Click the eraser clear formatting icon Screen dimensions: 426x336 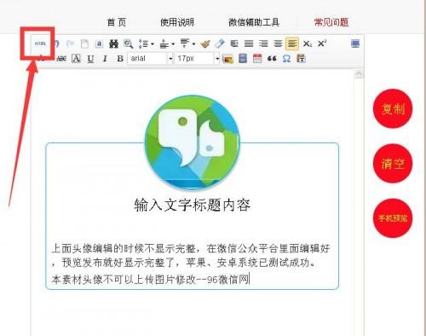pos(220,43)
